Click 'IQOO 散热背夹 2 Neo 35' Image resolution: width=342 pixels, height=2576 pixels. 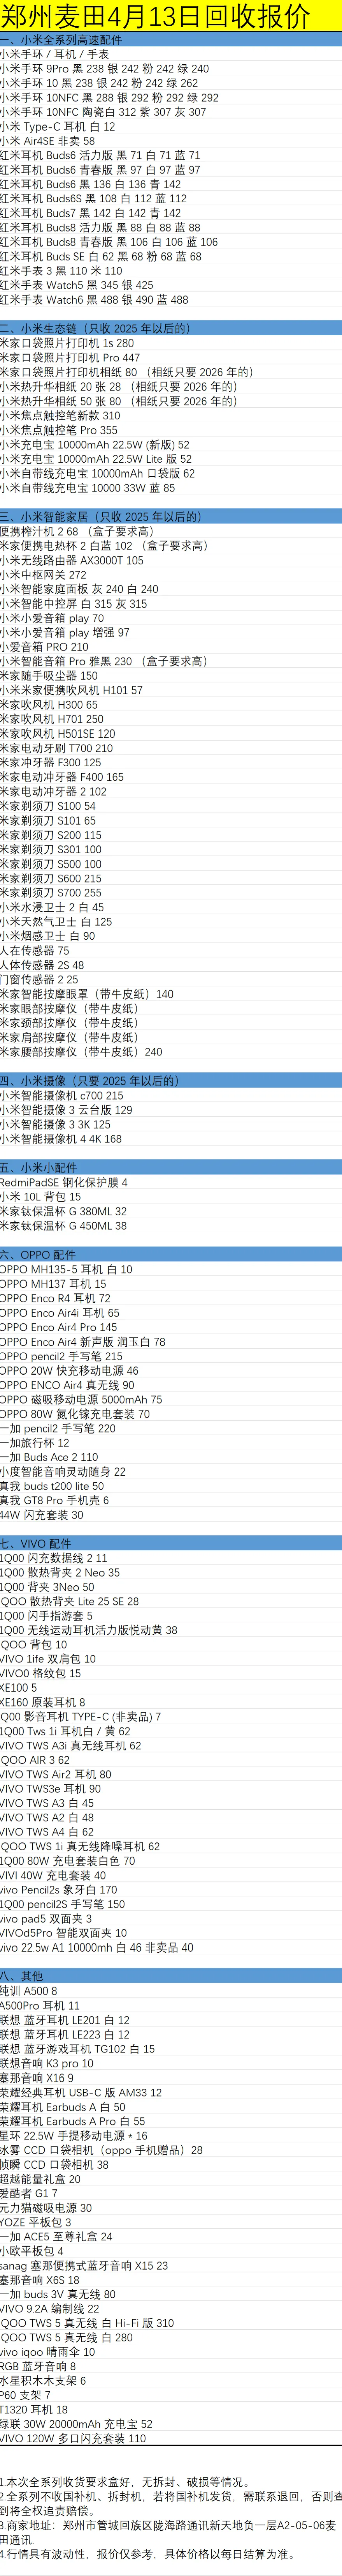click(x=60, y=1574)
